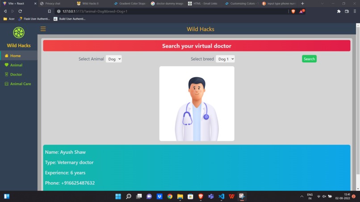This screenshot has width=360, height=202.
Task: Open the Brave Rewards triangle icon
Action: [x=301, y=11]
